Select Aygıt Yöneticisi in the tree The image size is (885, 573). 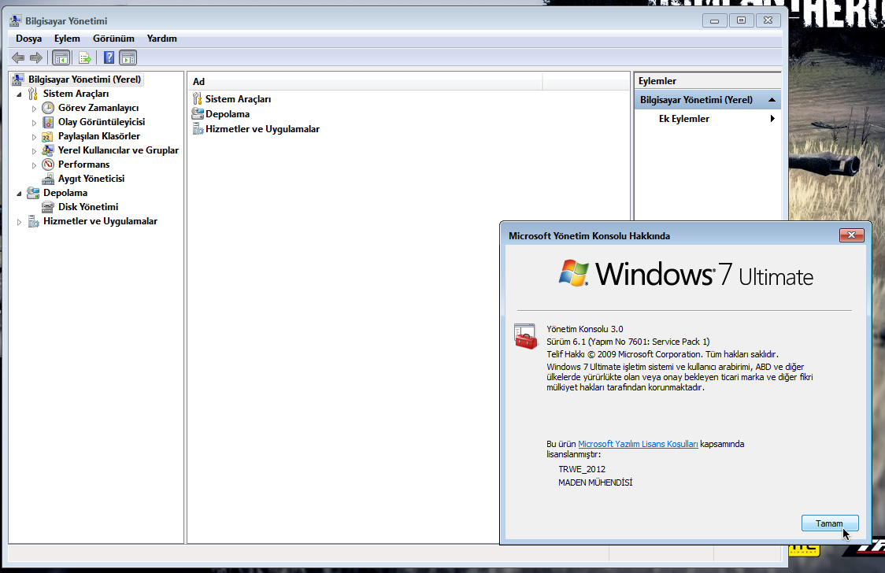tap(91, 179)
